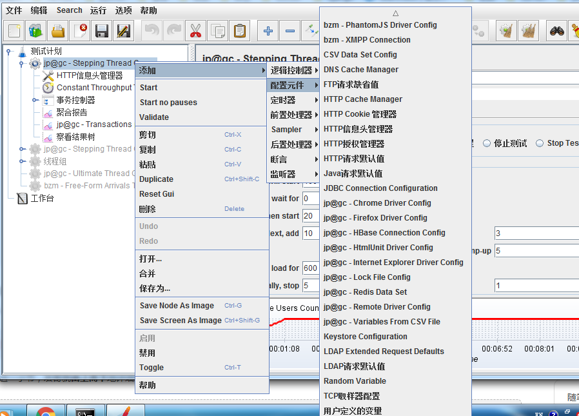Viewport: 579px width, 416px height.
Task: Click the blue plus Expand All icon
Action: (x=268, y=30)
